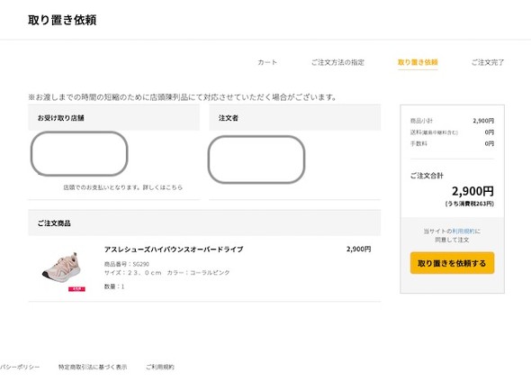Click the 2,900円 order total amount

point(472,191)
